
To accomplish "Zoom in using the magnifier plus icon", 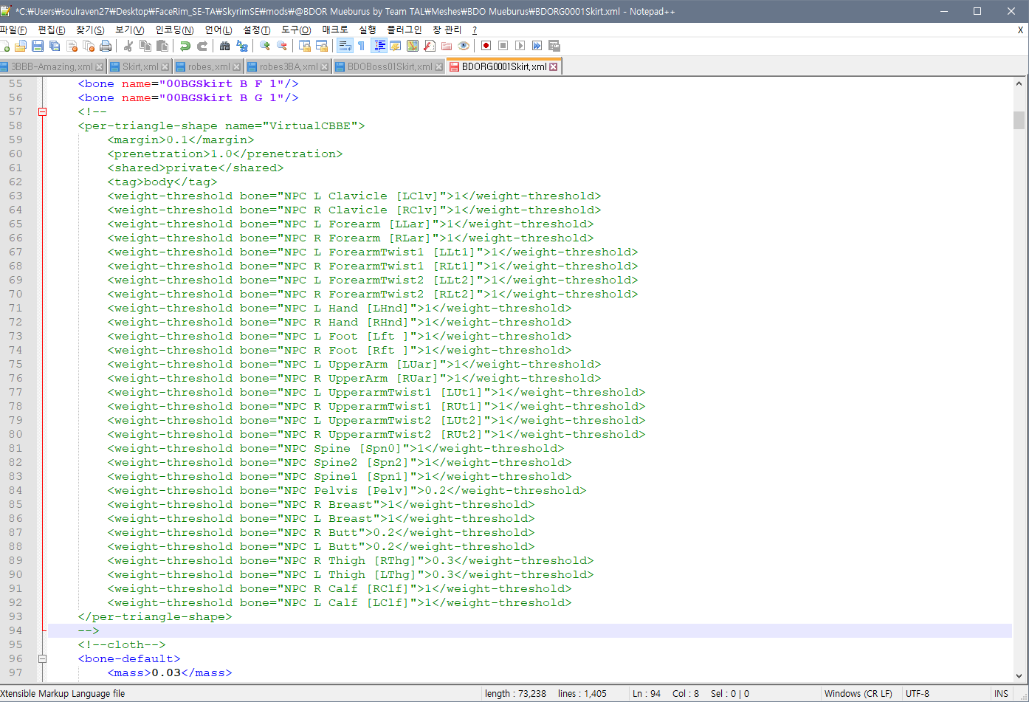I will click(x=265, y=46).
